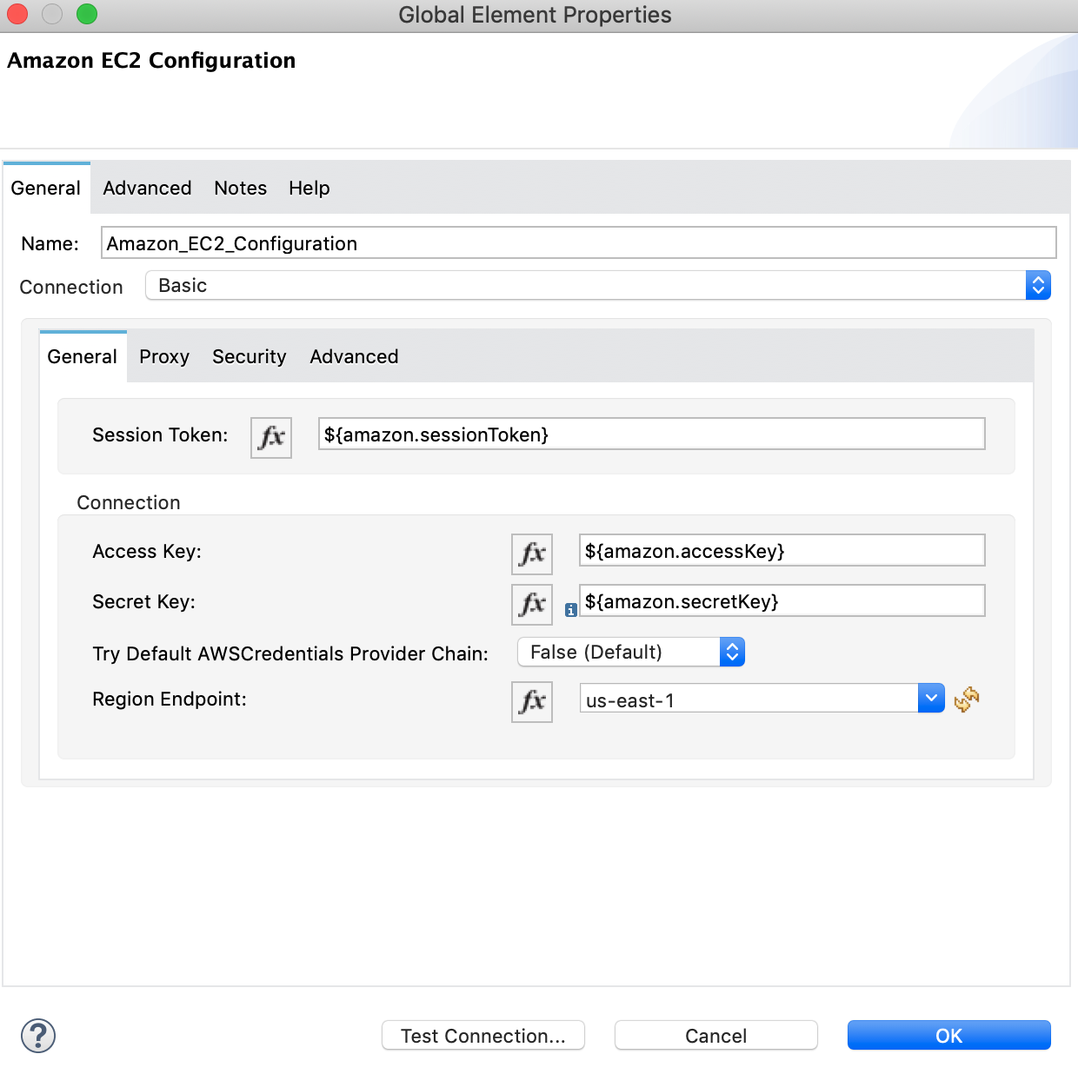Open the help question mark icon

point(37,1035)
